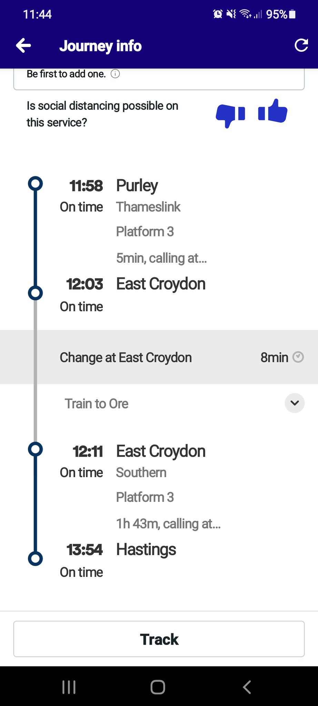The image size is (318, 706).
Task: Tap the back arrow in header
Action: pyautogui.click(x=23, y=46)
